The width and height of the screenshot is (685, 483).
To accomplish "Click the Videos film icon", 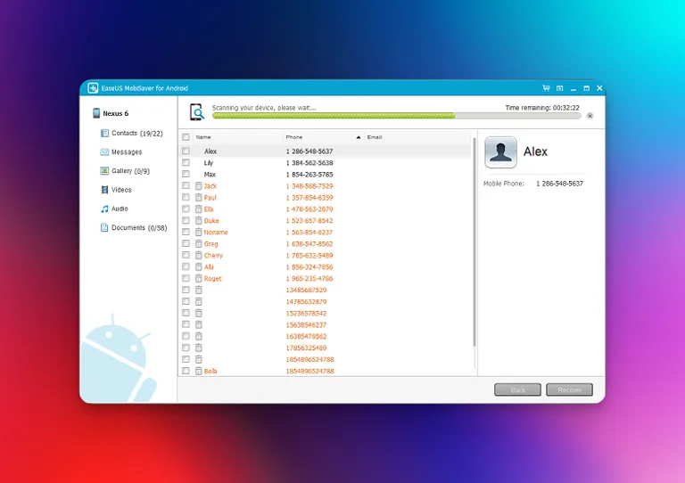I will (104, 190).
